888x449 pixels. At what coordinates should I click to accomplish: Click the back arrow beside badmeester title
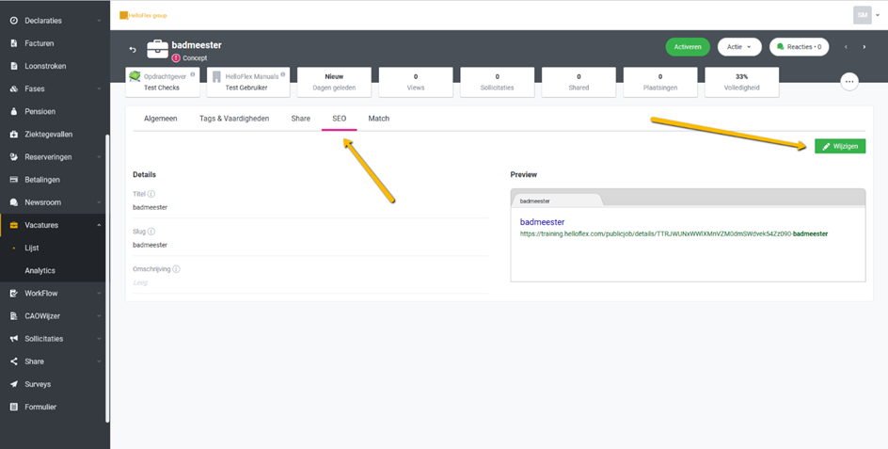[133, 50]
